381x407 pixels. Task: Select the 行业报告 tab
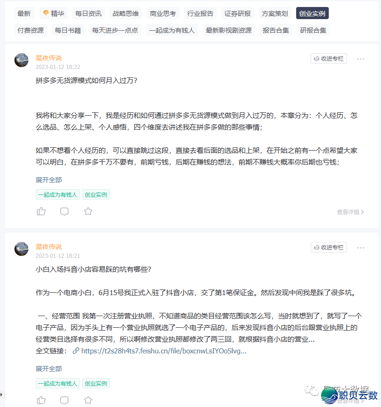pyautogui.click(x=200, y=13)
